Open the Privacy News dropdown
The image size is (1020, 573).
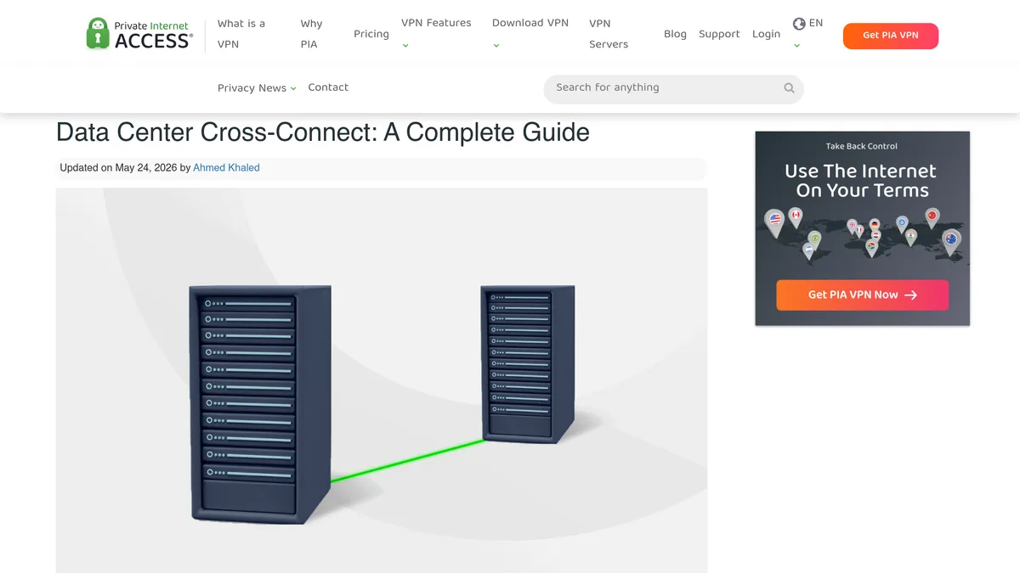point(257,88)
